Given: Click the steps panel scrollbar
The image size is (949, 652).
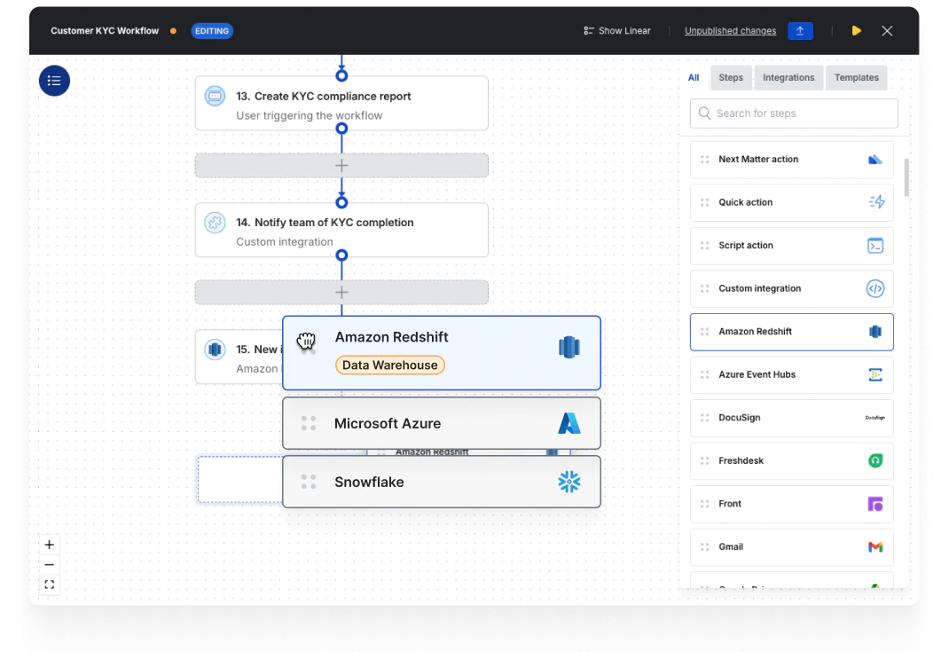Looking at the screenshot, I should click(906, 177).
